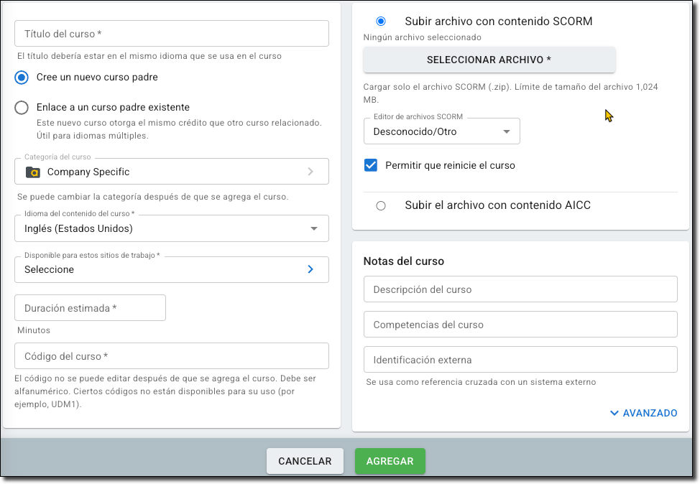Click the green AGREGAR button

(390, 461)
